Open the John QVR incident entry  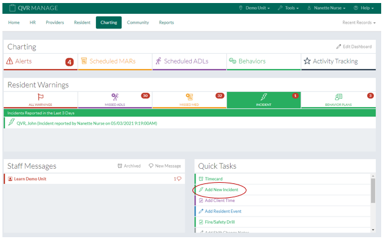coord(87,123)
